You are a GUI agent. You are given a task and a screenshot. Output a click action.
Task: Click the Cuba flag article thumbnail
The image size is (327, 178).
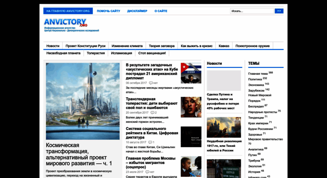(x=191, y=73)
